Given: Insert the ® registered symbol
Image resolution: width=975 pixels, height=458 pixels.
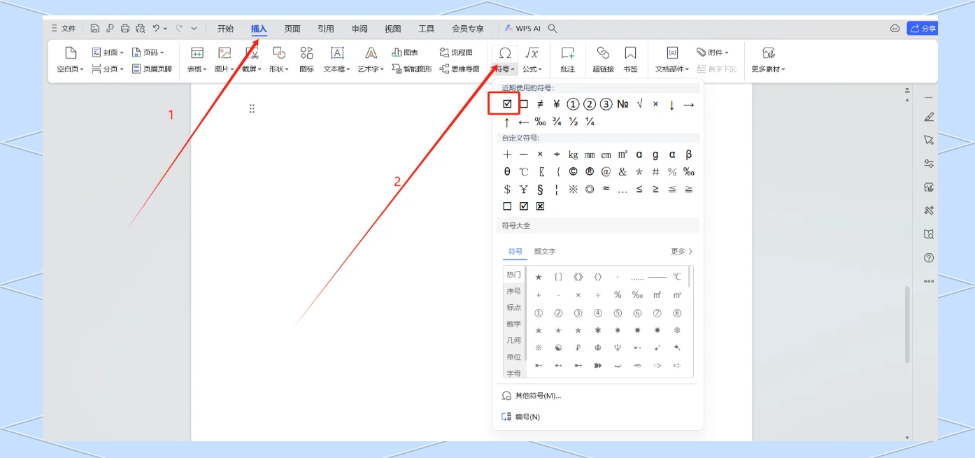Looking at the screenshot, I should [590, 171].
